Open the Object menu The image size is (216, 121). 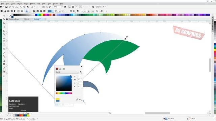(20, 4)
